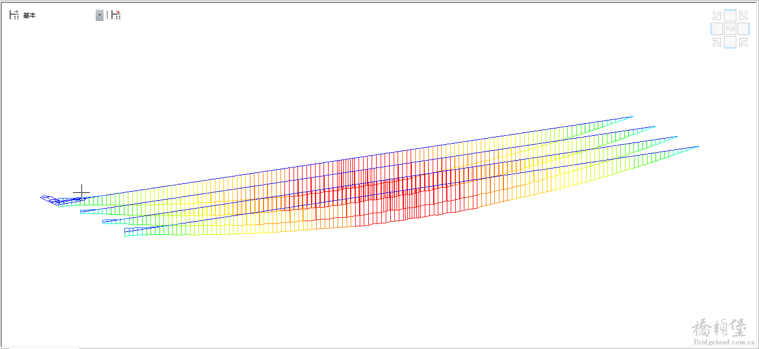
Task: Click the load case icon with red arrow
Action: (116, 15)
